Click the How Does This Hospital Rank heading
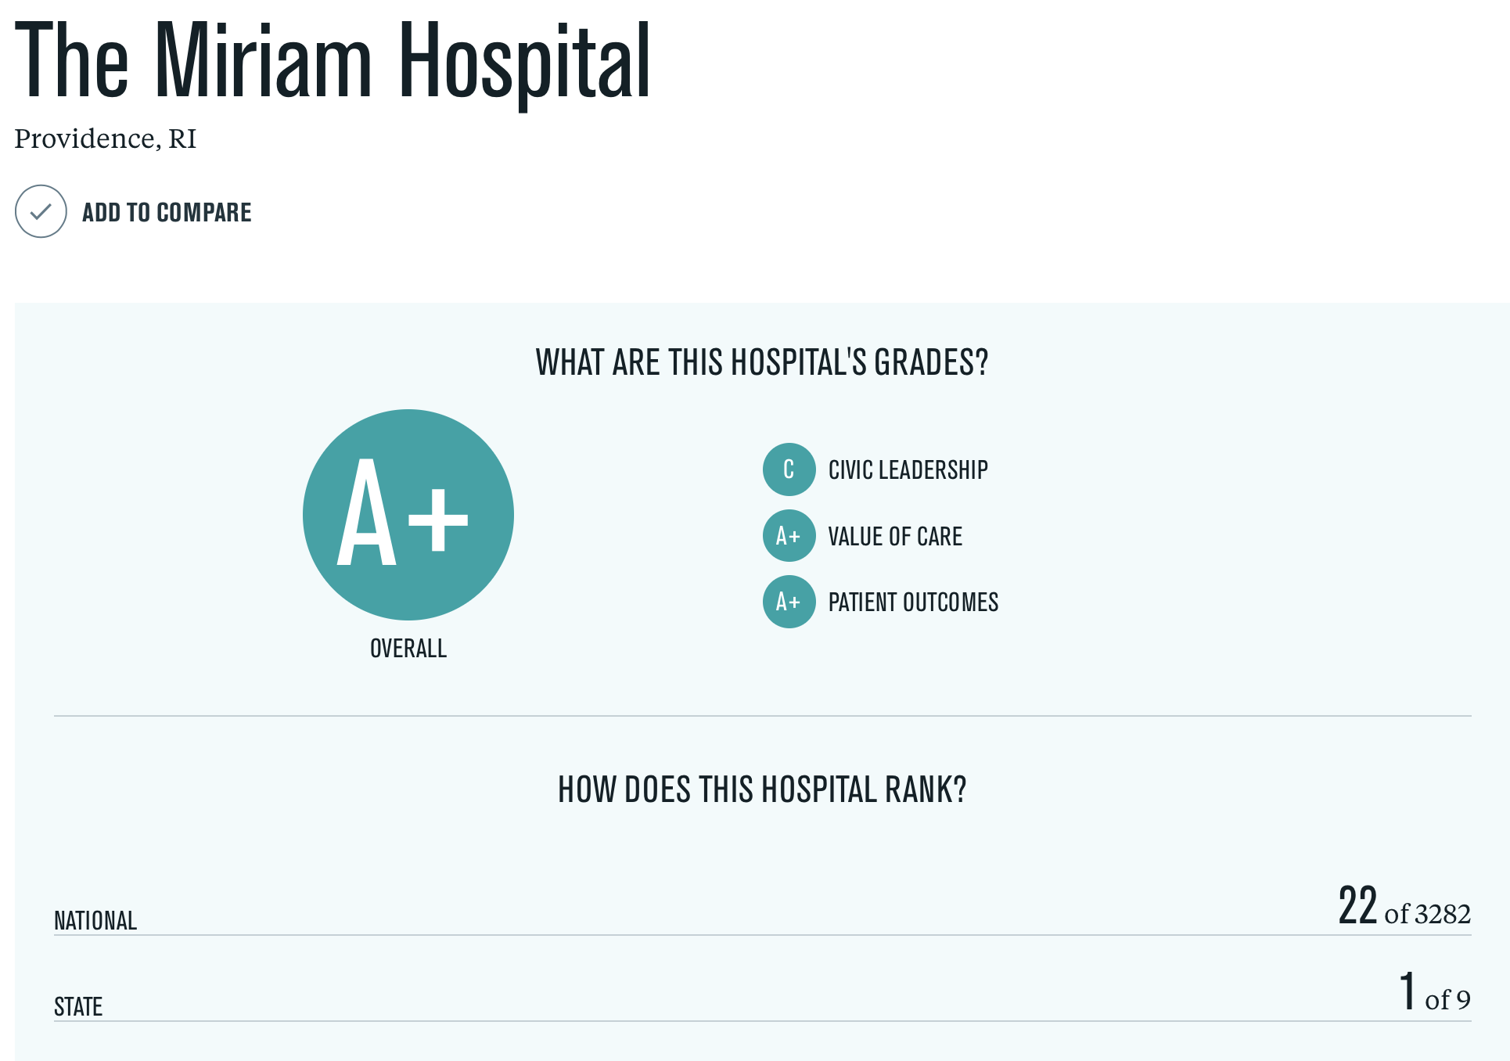The image size is (1510, 1061). tap(762, 789)
